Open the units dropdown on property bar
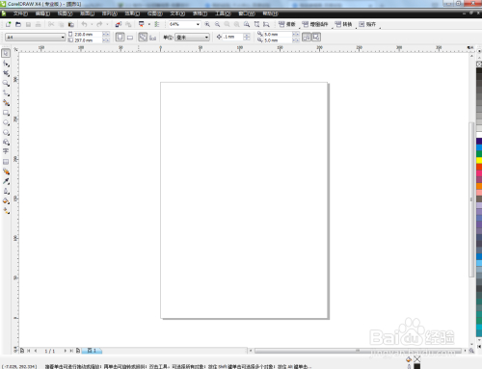 [x=206, y=38]
